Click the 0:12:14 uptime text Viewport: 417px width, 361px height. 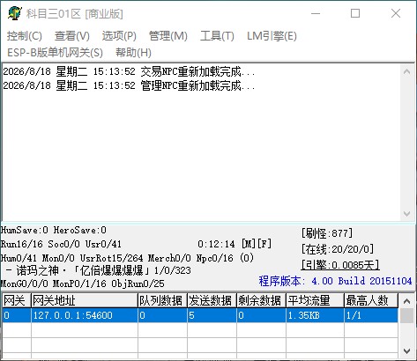pos(216,244)
